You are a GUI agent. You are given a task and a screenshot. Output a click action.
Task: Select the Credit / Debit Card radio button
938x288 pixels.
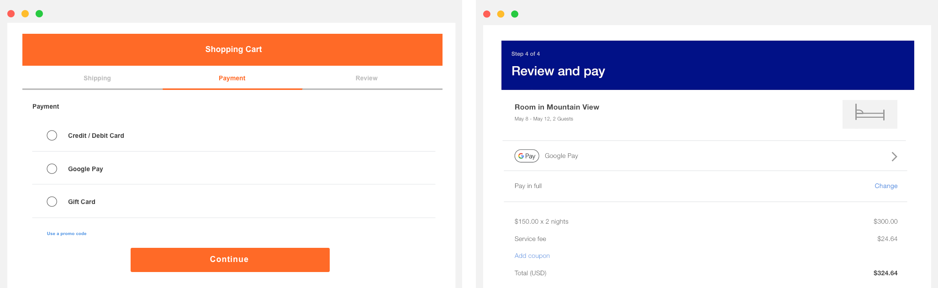52,136
